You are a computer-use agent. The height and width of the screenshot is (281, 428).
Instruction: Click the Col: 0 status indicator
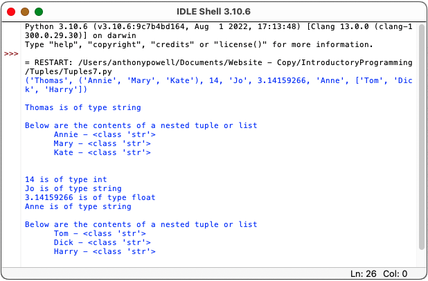coord(395,273)
